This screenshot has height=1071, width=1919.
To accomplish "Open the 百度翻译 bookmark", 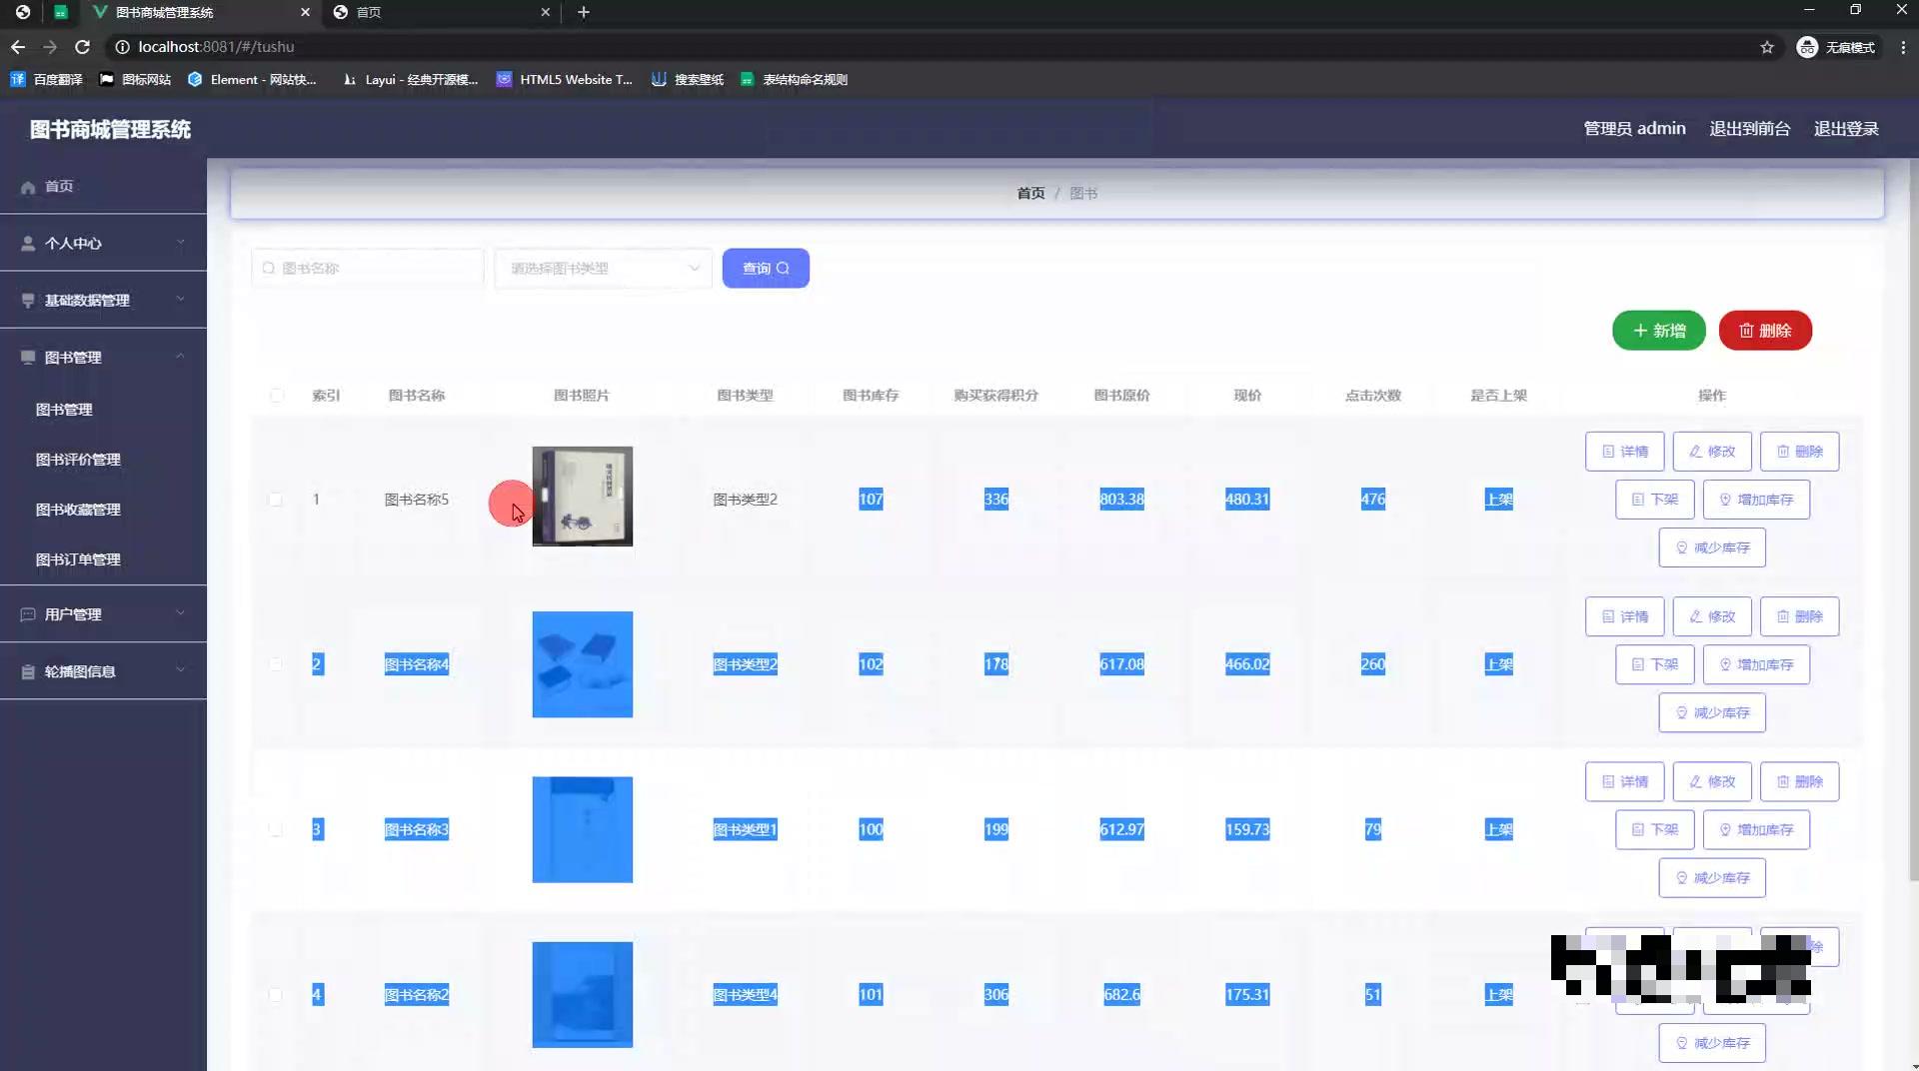I will [46, 80].
